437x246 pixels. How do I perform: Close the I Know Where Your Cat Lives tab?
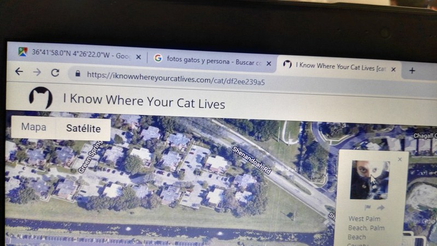tap(393, 69)
